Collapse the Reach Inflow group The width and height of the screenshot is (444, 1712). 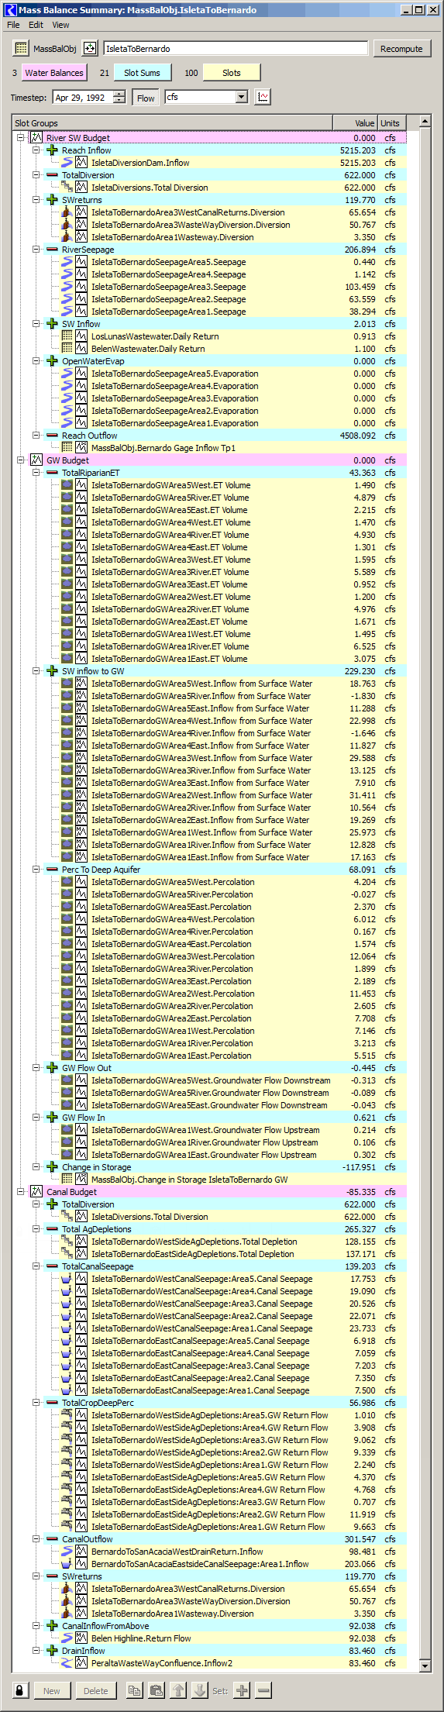(x=36, y=150)
